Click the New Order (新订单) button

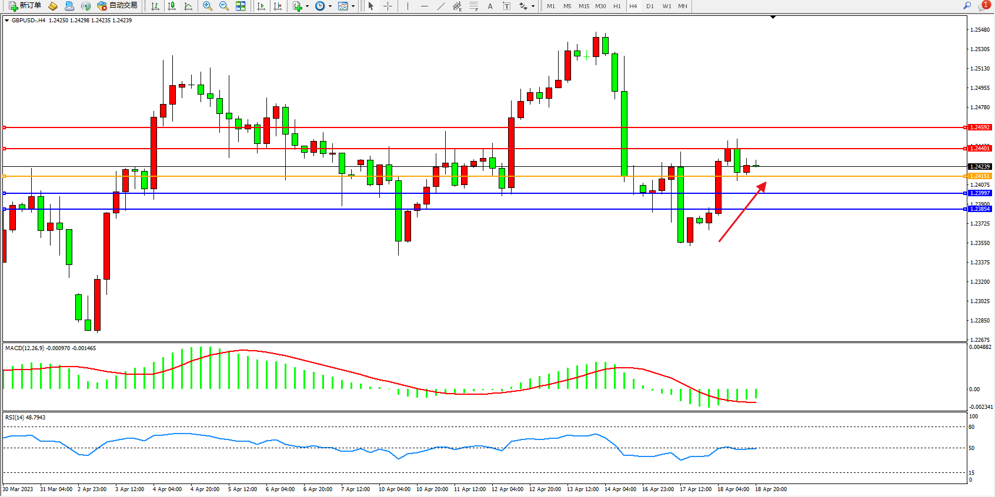pos(25,6)
